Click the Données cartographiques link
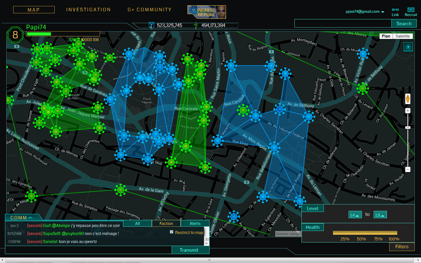Screen dimensions: 421x263 click(x=288, y=234)
